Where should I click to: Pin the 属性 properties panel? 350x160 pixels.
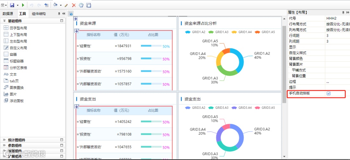(343, 12)
